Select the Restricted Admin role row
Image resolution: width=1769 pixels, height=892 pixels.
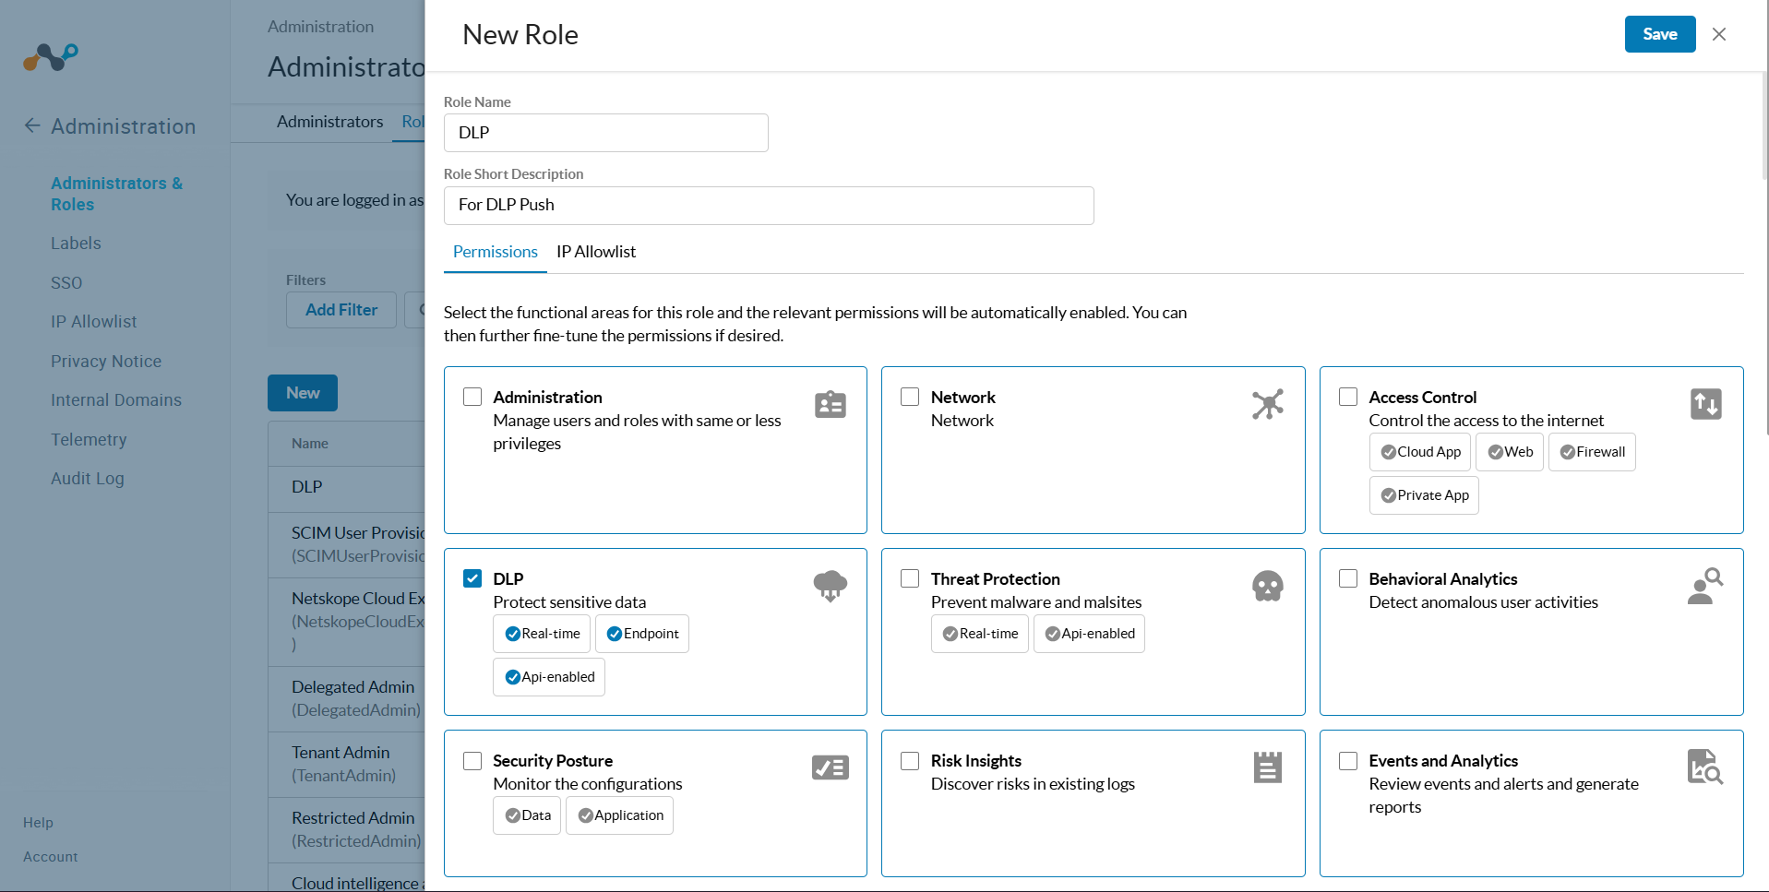point(346,830)
